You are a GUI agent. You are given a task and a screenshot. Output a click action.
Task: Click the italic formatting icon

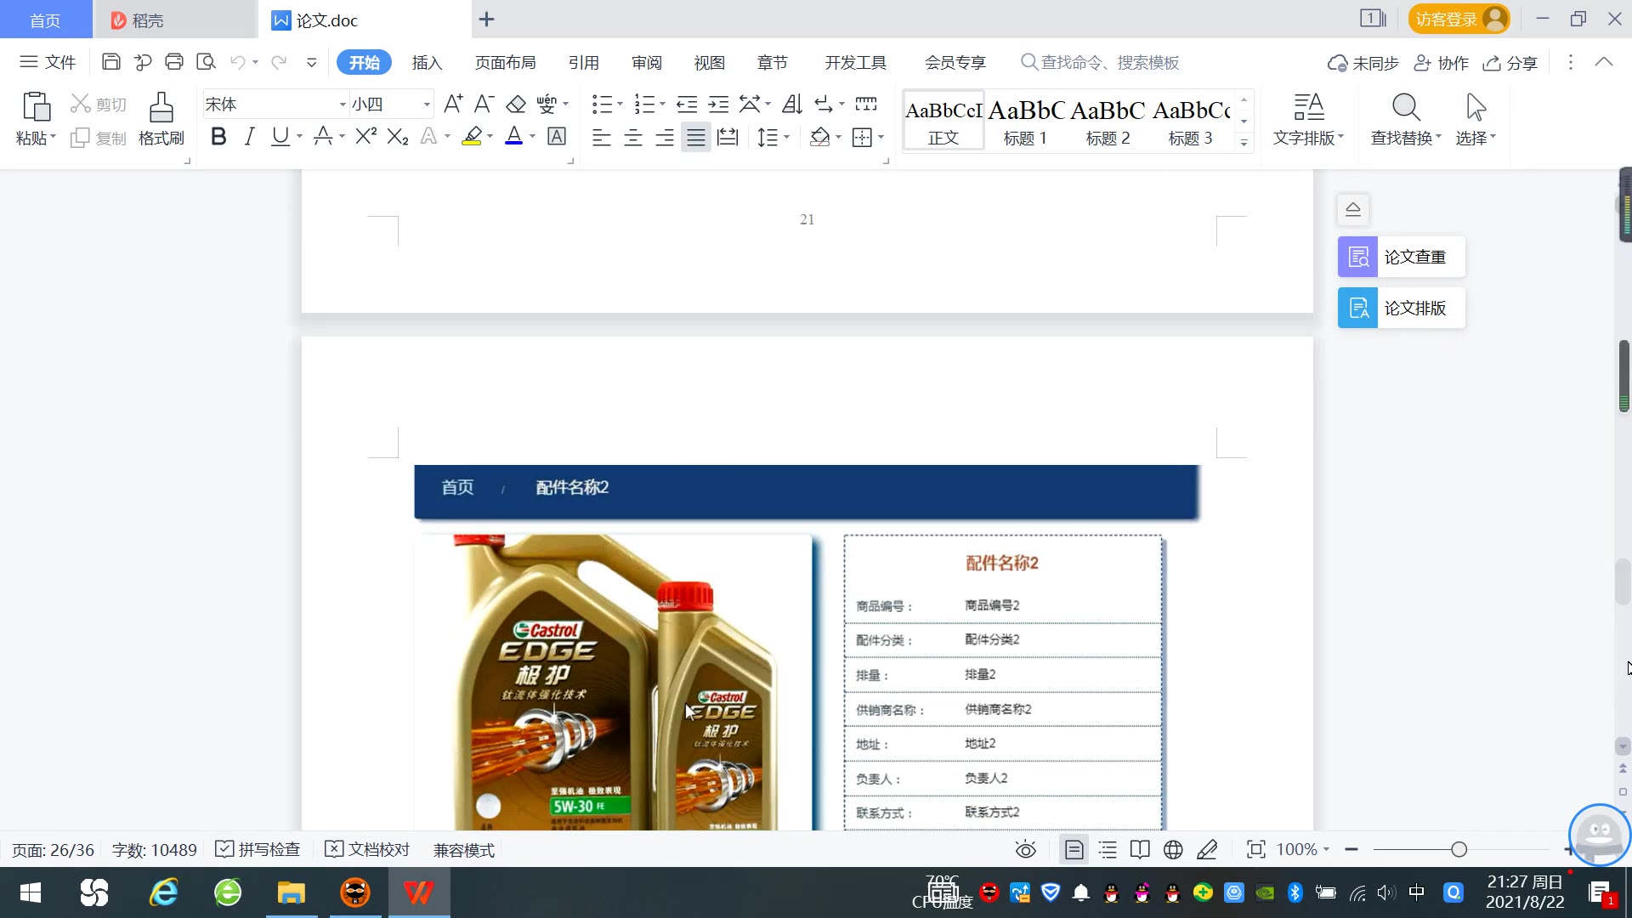tap(249, 137)
